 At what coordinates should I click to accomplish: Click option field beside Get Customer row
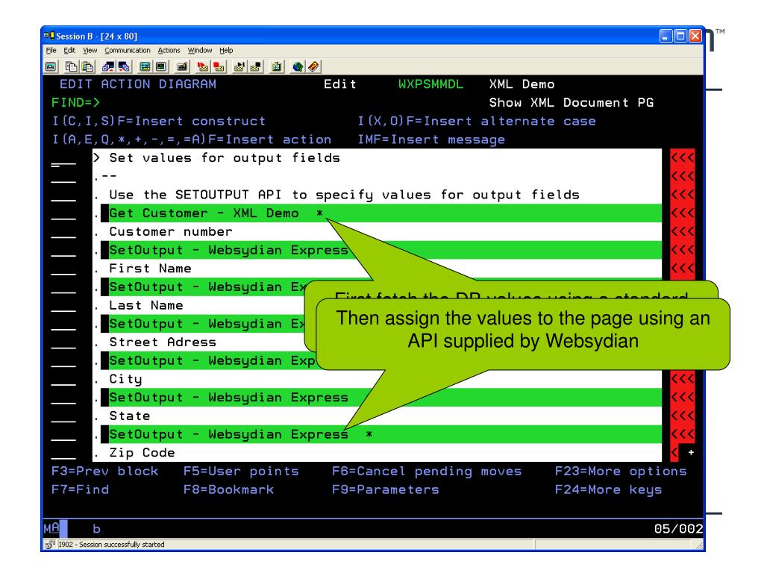[x=63, y=214]
